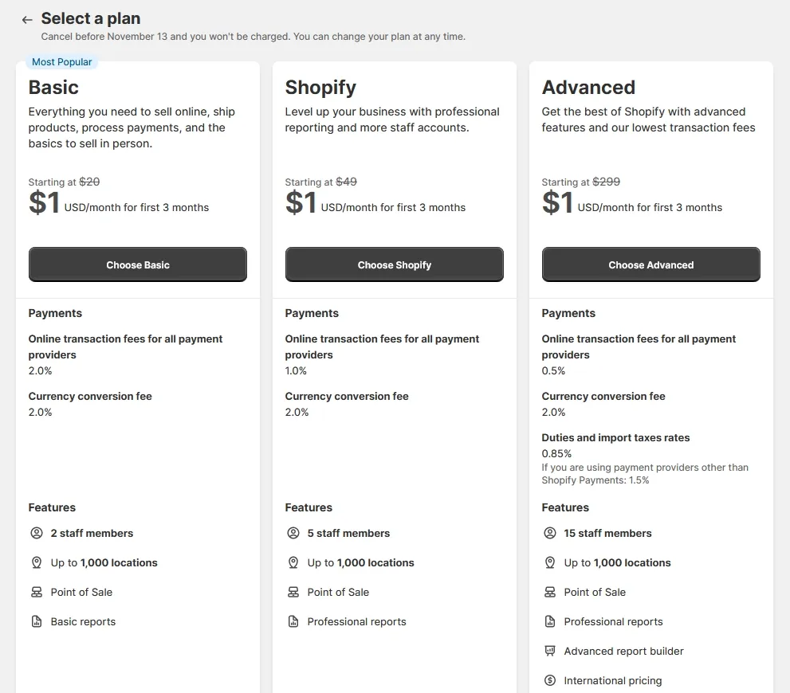This screenshot has width=790, height=693.
Task: Click the Most Popular badge
Action: tap(61, 62)
